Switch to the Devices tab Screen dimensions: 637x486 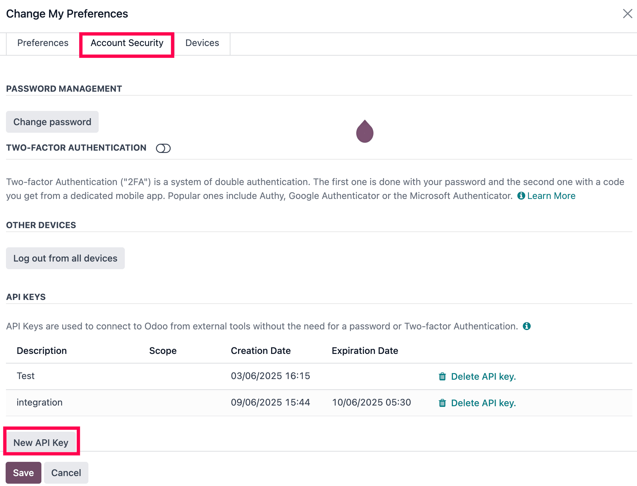(202, 43)
